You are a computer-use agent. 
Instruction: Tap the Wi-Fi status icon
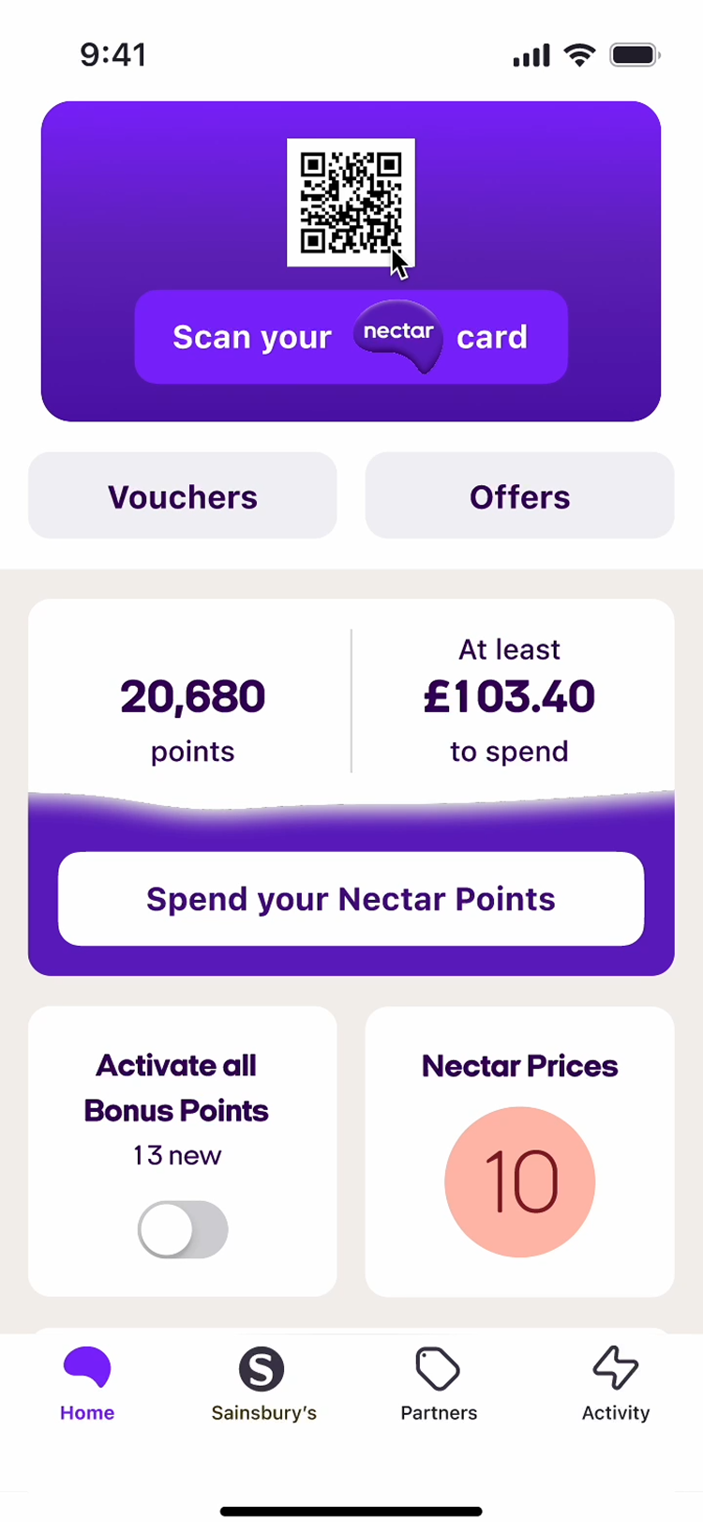click(x=580, y=55)
